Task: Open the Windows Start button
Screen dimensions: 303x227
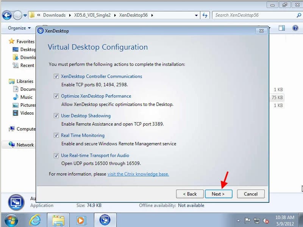Action: (x=11, y=220)
